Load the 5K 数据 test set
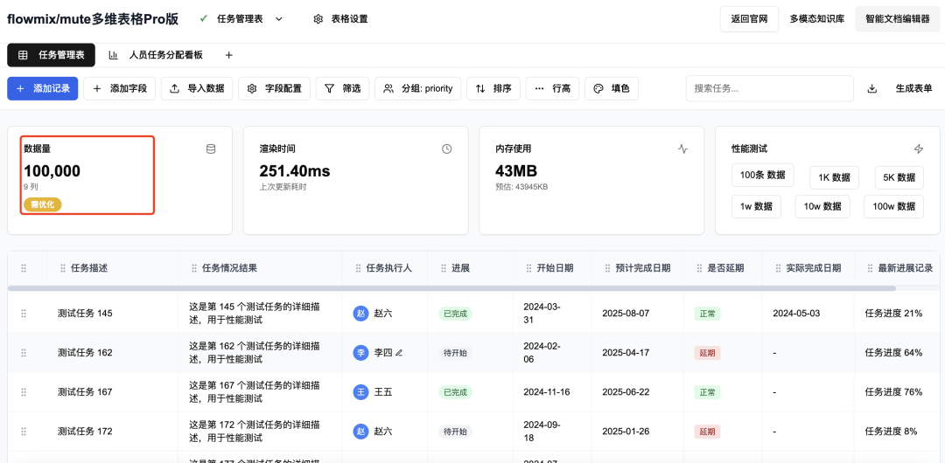Image resolution: width=945 pixels, height=463 pixels. pyautogui.click(x=899, y=177)
